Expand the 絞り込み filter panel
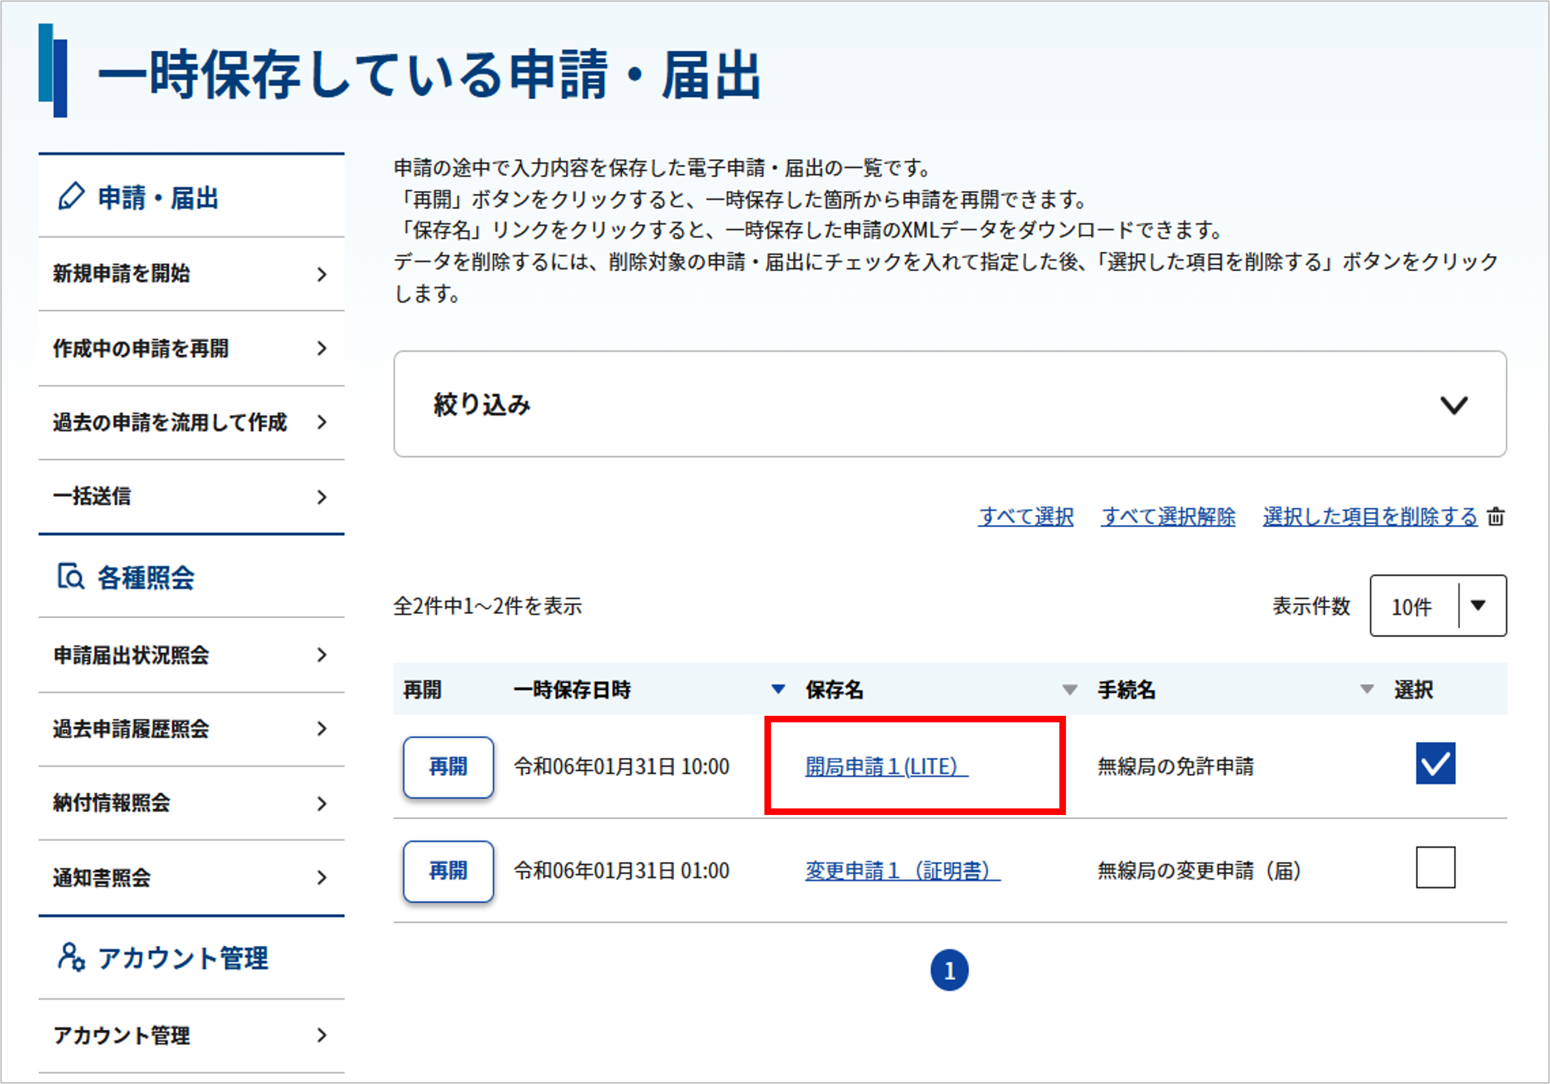The height and width of the screenshot is (1084, 1550). click(x=950, y=404)
